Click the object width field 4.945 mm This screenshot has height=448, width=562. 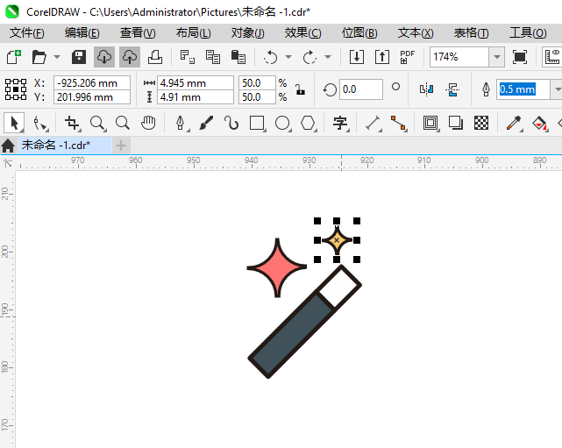(196, 83)
